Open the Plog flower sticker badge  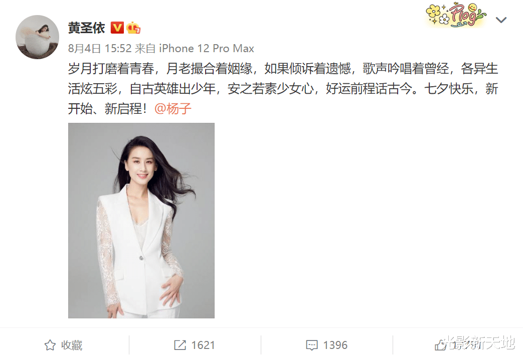456,15
